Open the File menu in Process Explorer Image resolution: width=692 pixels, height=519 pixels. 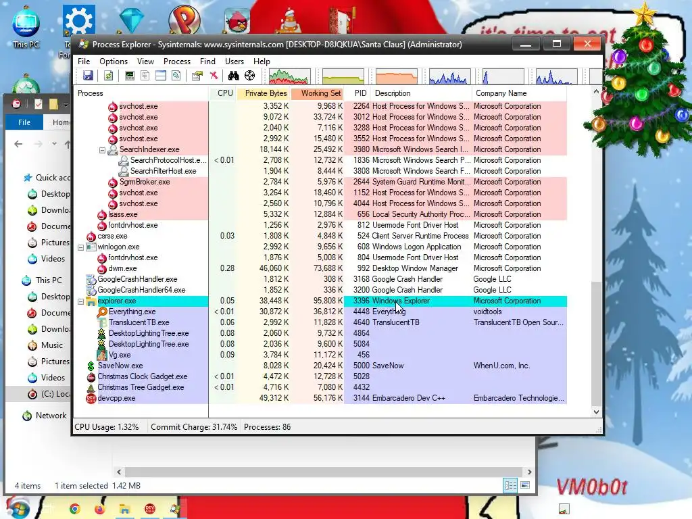[84, 61]
